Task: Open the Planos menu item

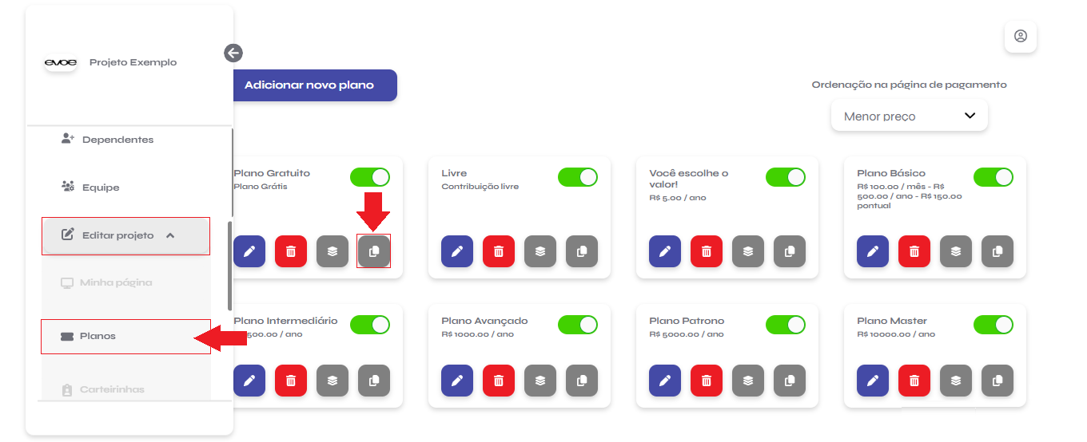Action: pyautogui.click(x=98, y=336)
